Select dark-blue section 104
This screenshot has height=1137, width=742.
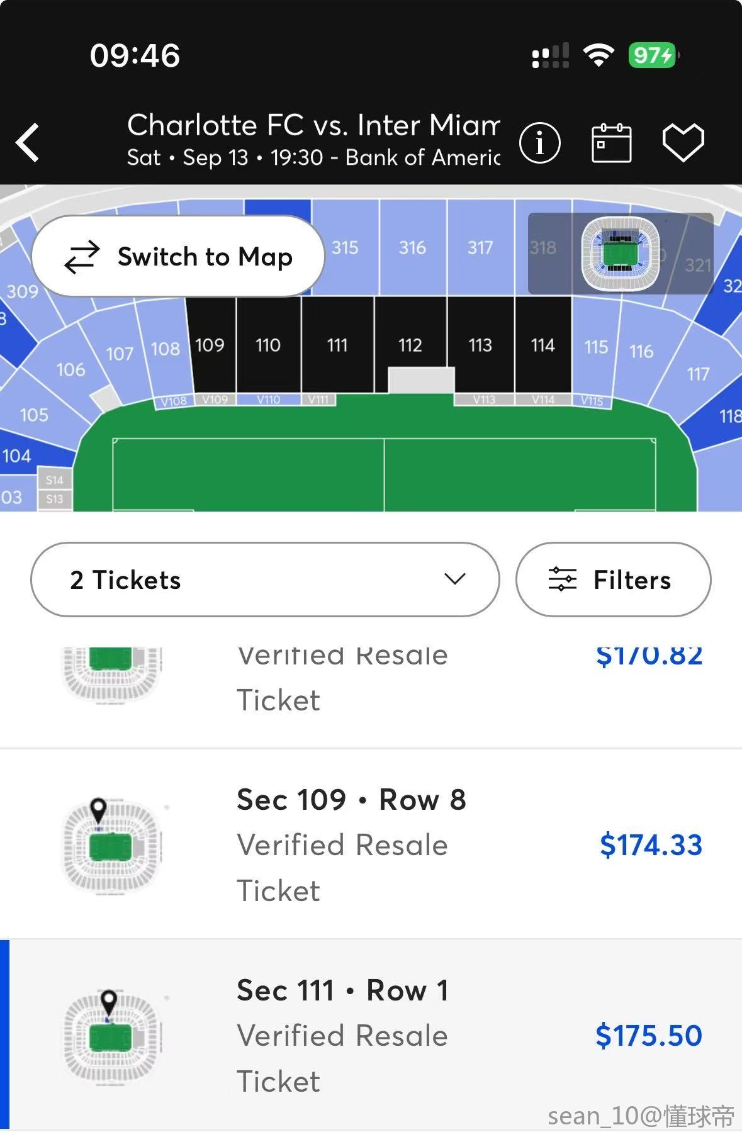pyautogui.click(x=25, y=454)
